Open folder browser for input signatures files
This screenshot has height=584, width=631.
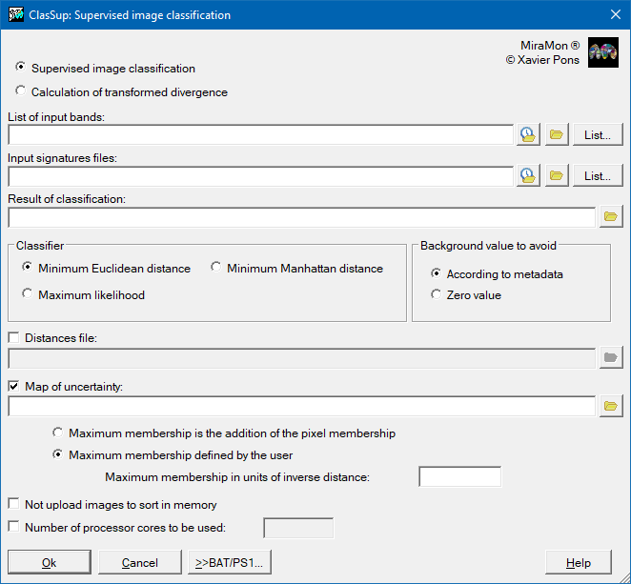tap(557, 175)
